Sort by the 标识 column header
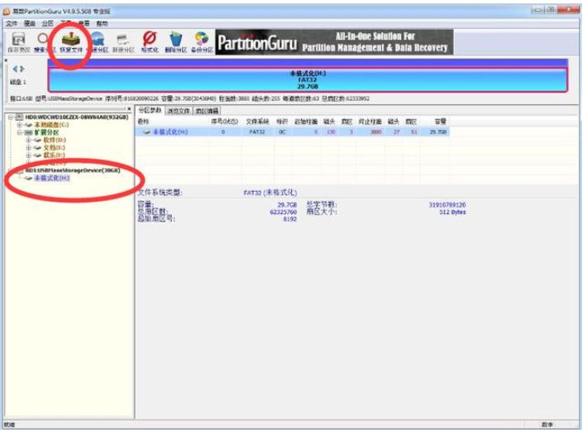 point(282,122)
